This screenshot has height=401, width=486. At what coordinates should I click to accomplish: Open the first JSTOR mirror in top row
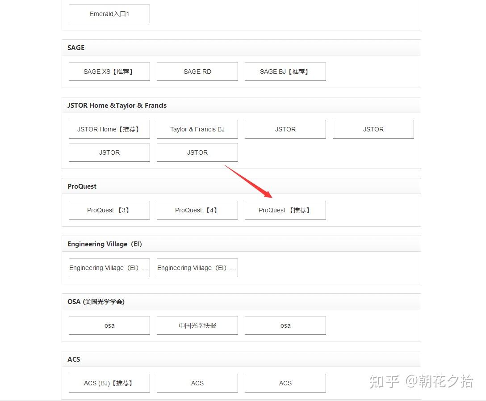[x=285, y=129]
